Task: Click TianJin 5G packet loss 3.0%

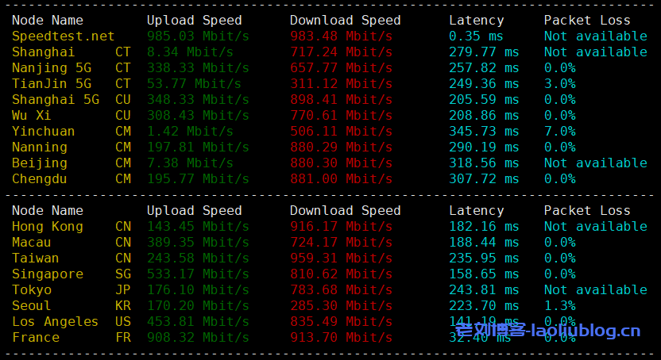Action: (x=560, y=84)
